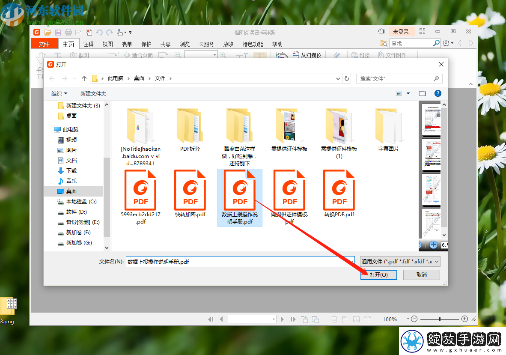Open the 字幕图片 folder
The height and width of the screenshot is (355, 506).
tap(389, 130)
